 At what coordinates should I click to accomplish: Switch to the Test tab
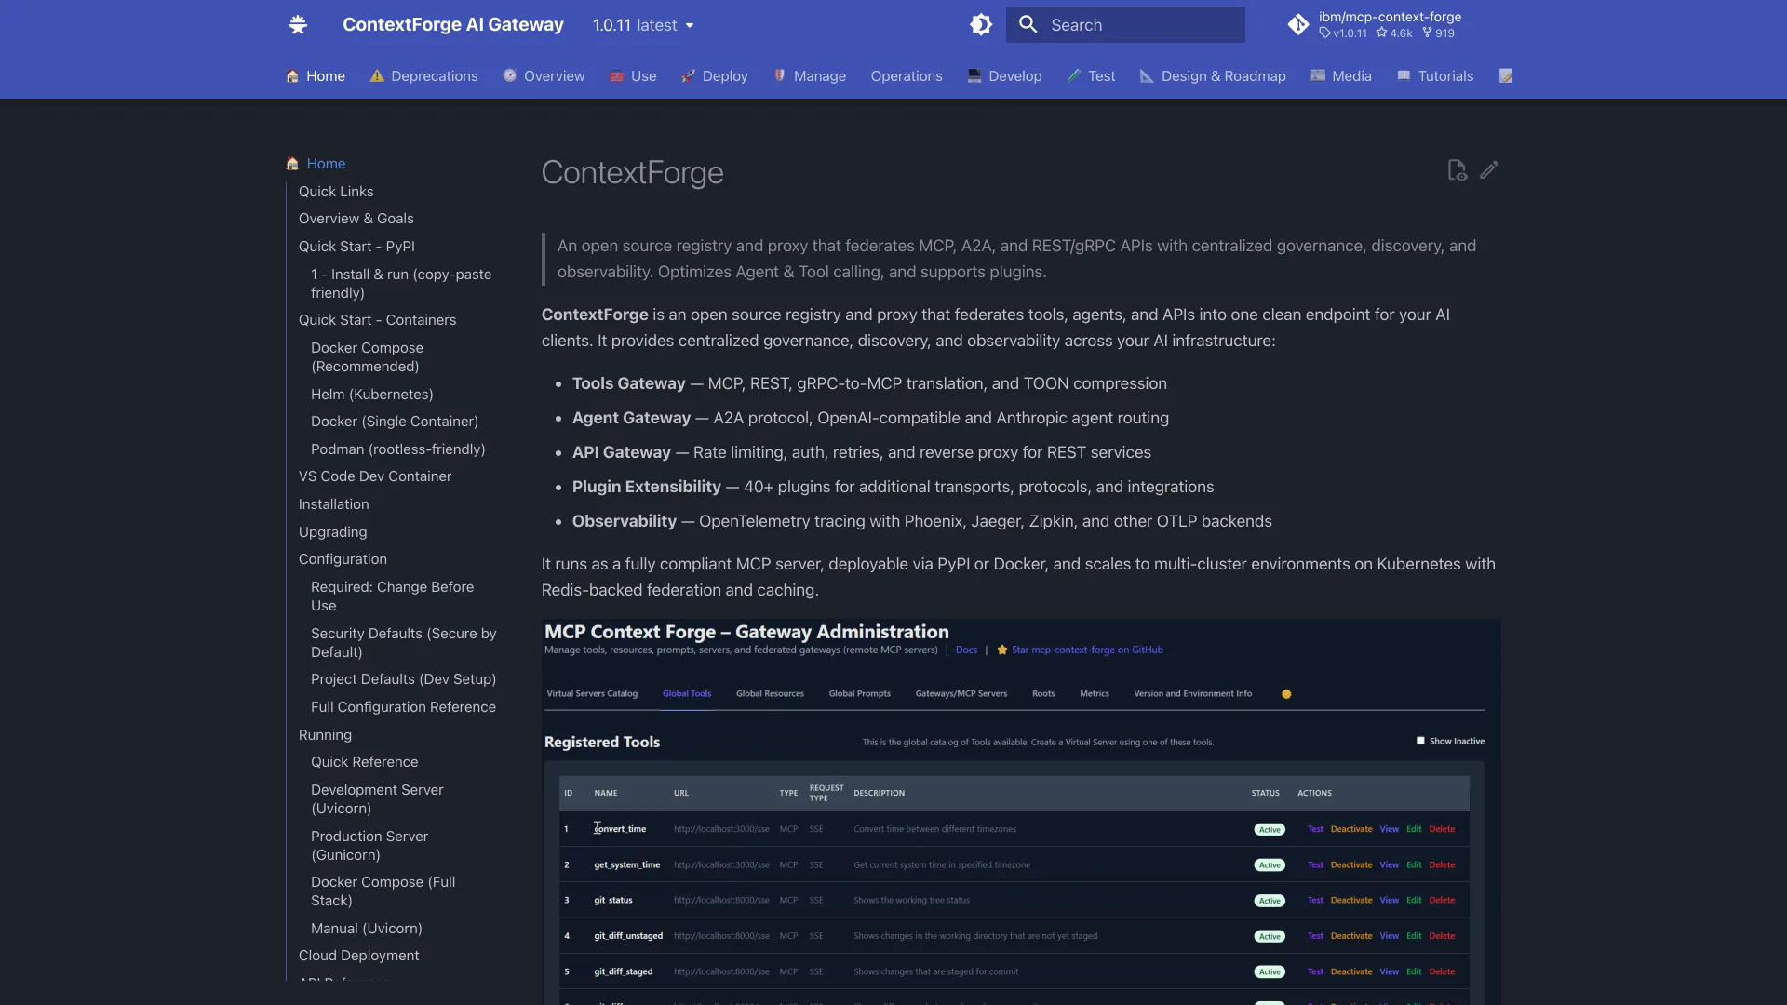click(1091, 76)
